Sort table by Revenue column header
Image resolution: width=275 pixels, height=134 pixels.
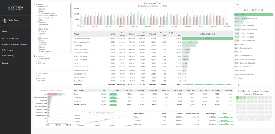click(x=132, y=34)
